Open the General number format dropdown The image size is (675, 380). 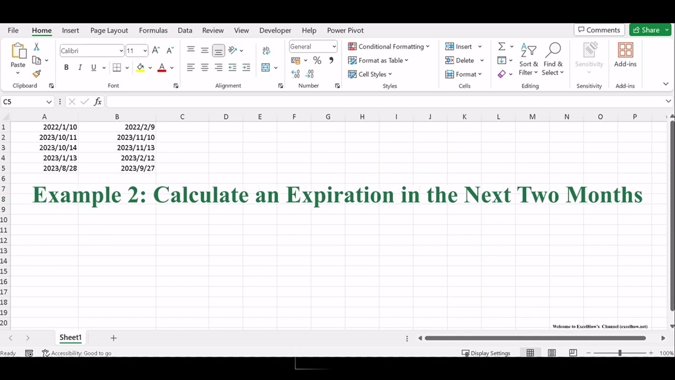334,46
